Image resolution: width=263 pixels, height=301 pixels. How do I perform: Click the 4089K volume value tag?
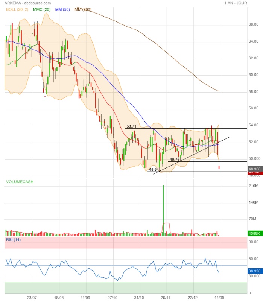pos(255,233)
